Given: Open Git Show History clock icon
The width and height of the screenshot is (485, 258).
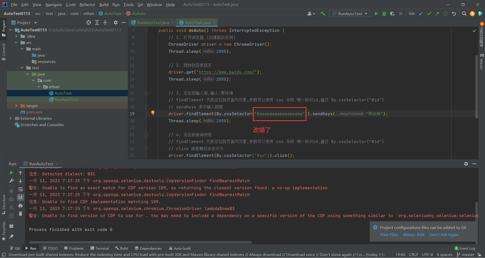Looking at the screenshot, I should 446,14.
